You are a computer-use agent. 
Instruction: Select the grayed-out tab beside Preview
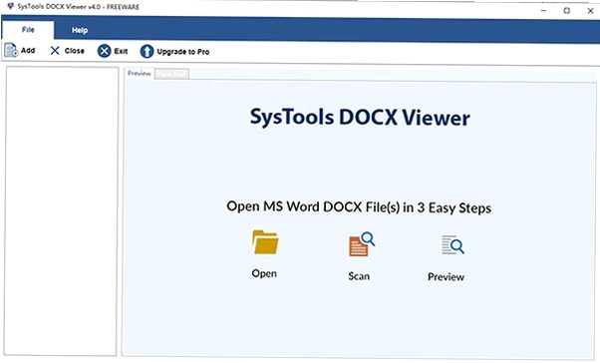(x=172, y=74)
